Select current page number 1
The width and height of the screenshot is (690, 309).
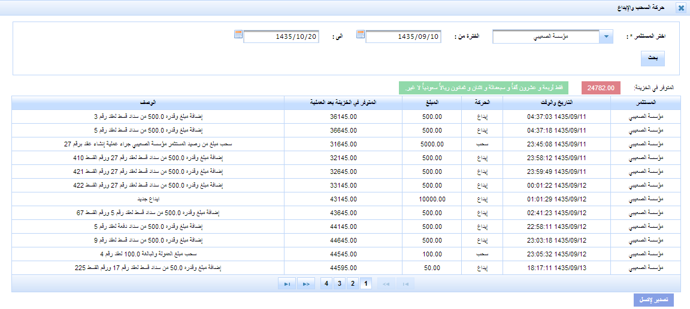click(366, 283)
